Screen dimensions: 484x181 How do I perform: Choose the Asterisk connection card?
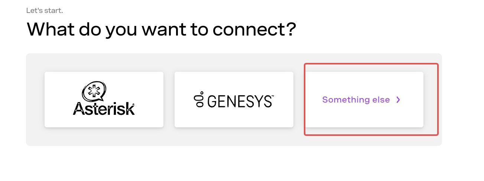point(104,100)
